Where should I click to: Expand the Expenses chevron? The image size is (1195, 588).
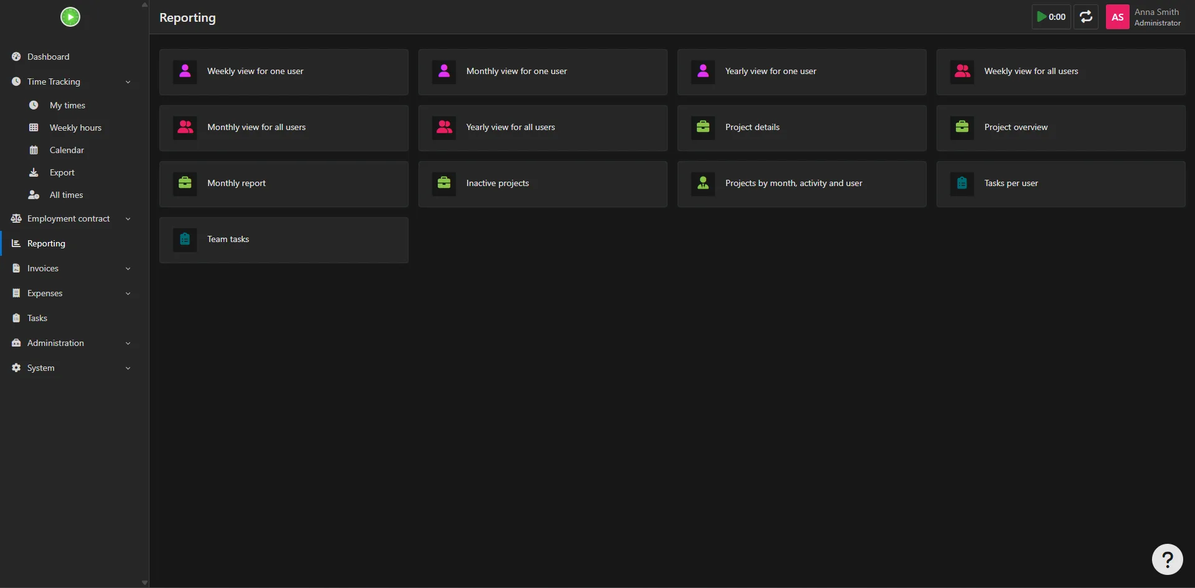(128, 294)
